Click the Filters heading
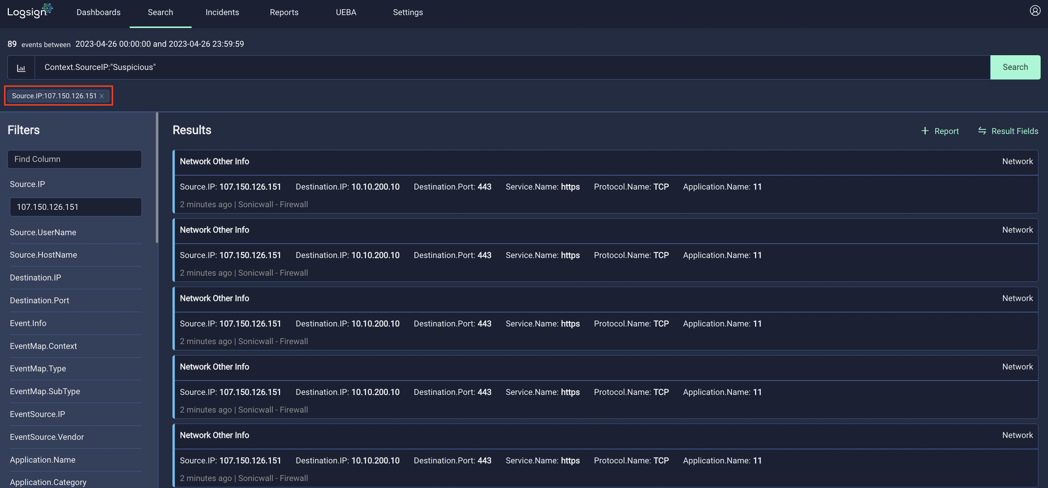The height and width of the screenshot is (488, 1048). coord(24,130)
